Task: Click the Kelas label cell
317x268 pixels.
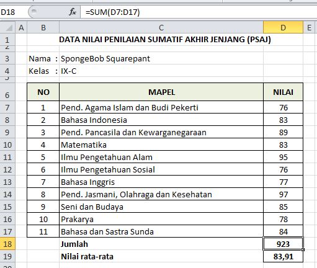Action: point(43,71)
